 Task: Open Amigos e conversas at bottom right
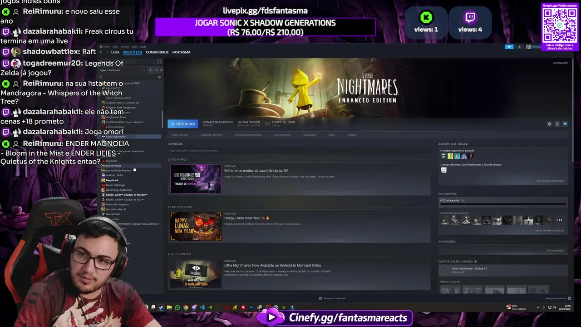[x=558, y=298]
